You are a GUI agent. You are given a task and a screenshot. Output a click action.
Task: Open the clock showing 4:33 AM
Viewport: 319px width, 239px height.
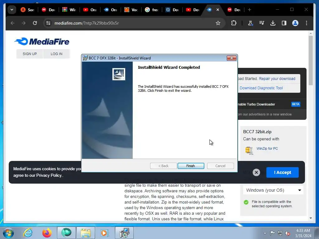click(x=303, y=233)
